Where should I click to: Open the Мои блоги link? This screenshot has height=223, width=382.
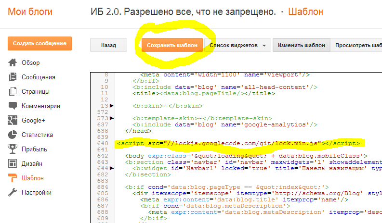[x=30, y=12]
